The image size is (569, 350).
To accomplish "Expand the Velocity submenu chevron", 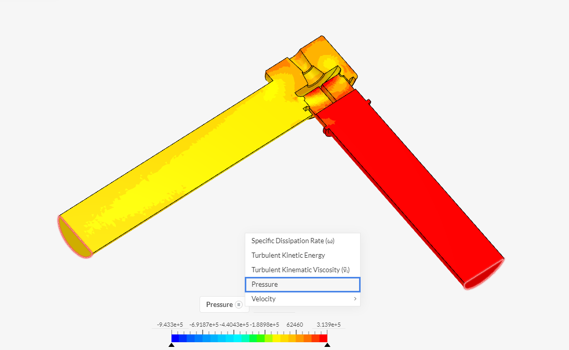I will 355,299.
